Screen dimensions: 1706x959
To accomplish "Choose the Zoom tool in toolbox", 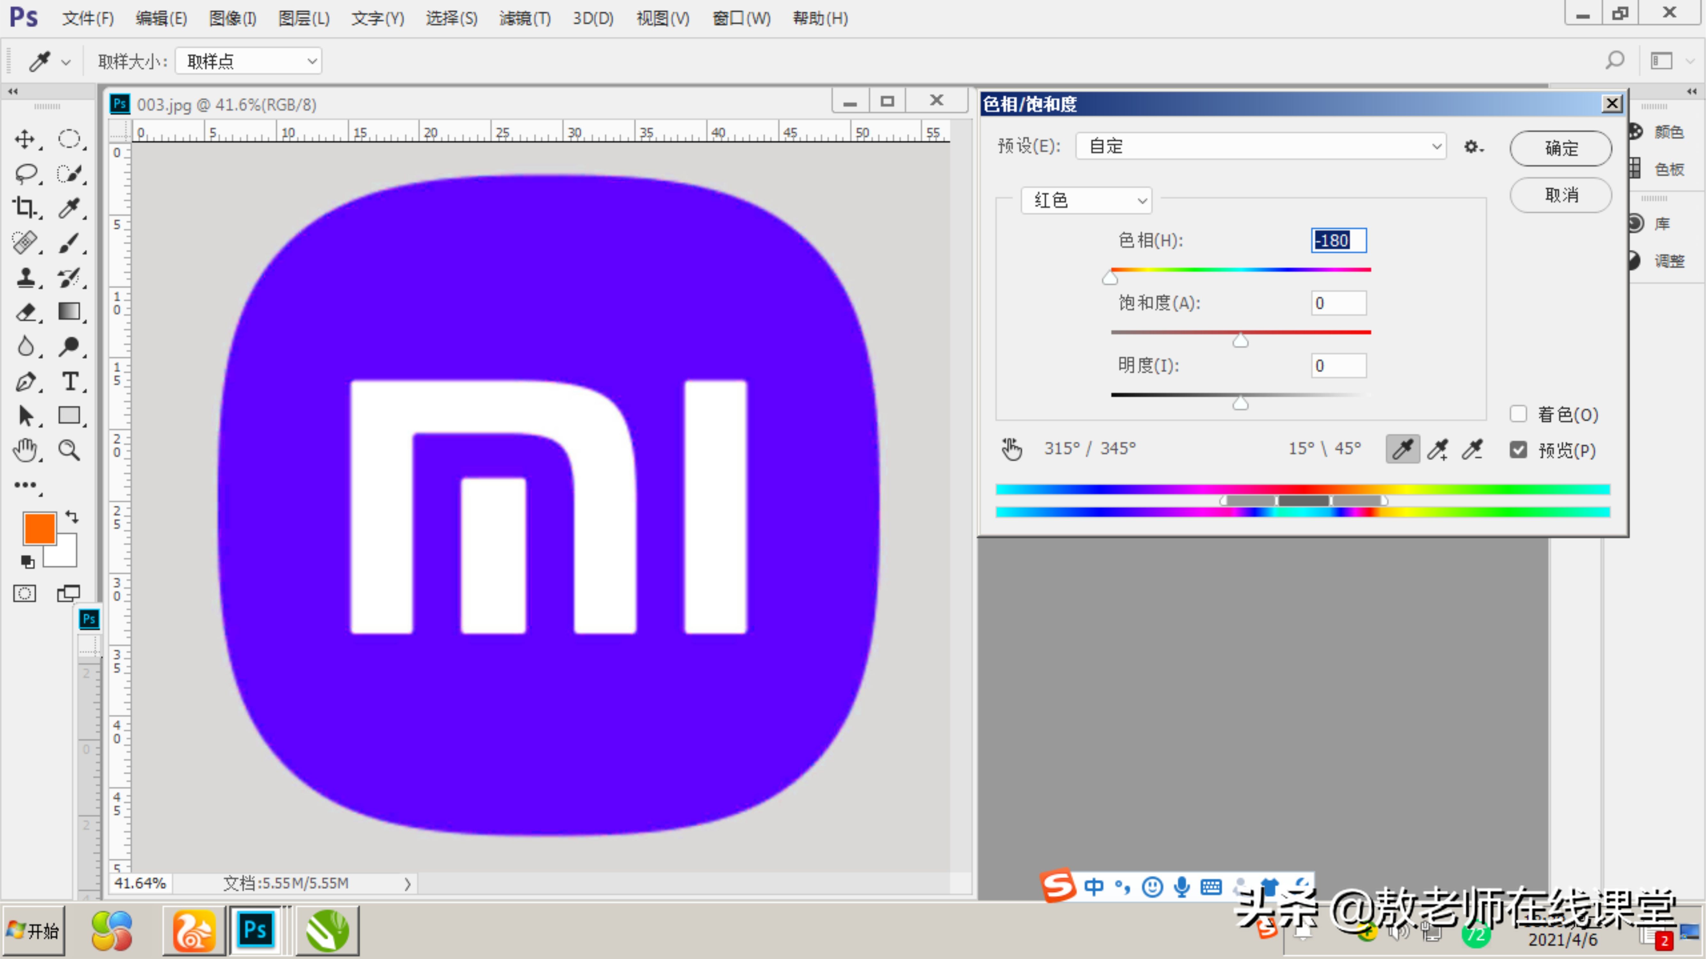I will pos(69,450).
